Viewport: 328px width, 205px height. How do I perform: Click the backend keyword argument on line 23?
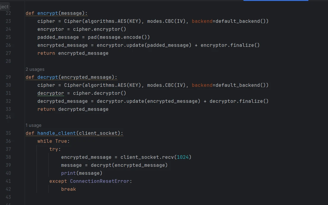point(202,21)
